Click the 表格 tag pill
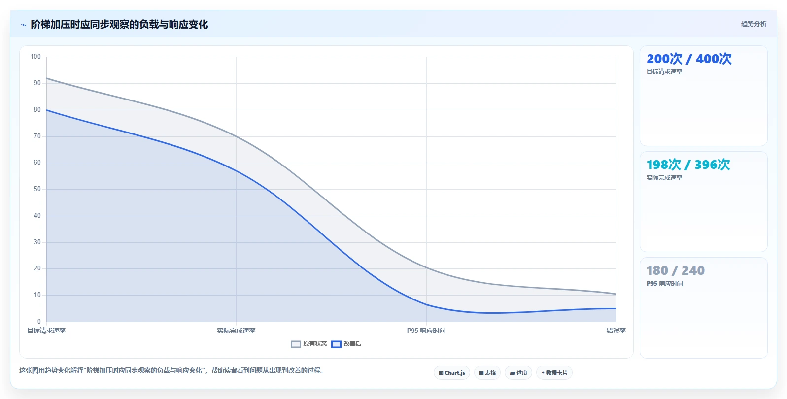Screen dimensions: 787x399 pyautogui.click(x=487, y=373)
